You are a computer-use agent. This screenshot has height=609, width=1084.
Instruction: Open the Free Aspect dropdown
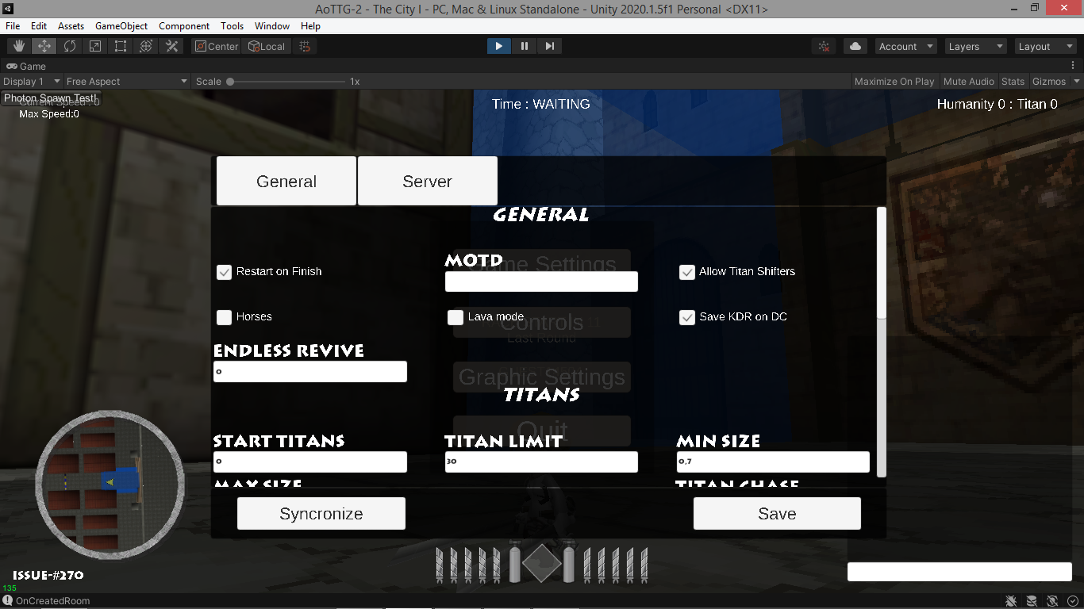tap(125, 81)
